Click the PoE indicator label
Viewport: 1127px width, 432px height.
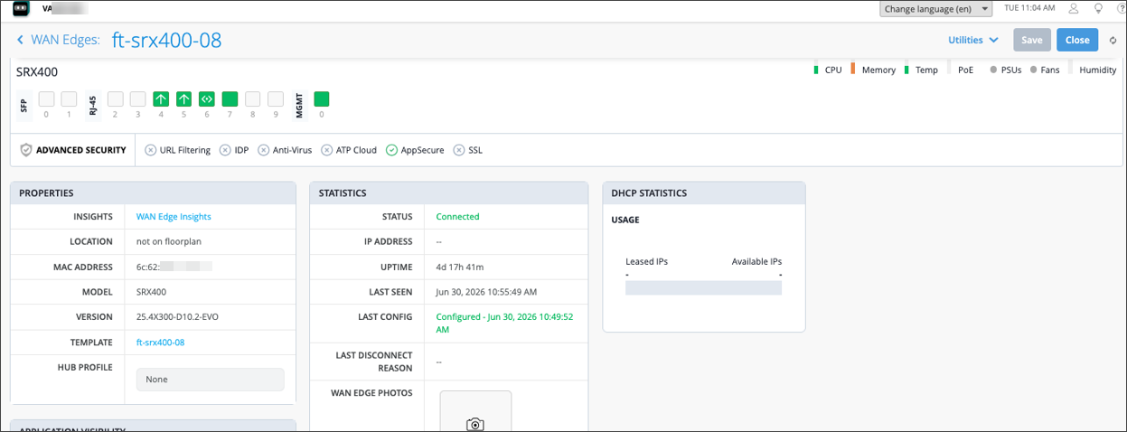coord(966,70)
